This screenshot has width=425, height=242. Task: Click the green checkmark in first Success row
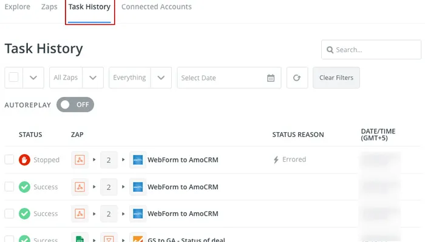(x=24, y=187)
